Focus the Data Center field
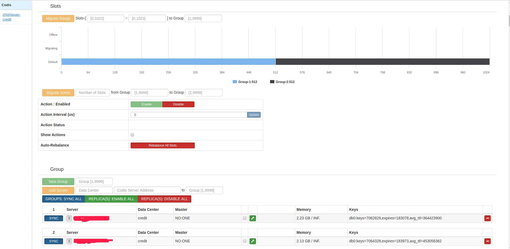510x249 pixels. [x=94, y=190]
